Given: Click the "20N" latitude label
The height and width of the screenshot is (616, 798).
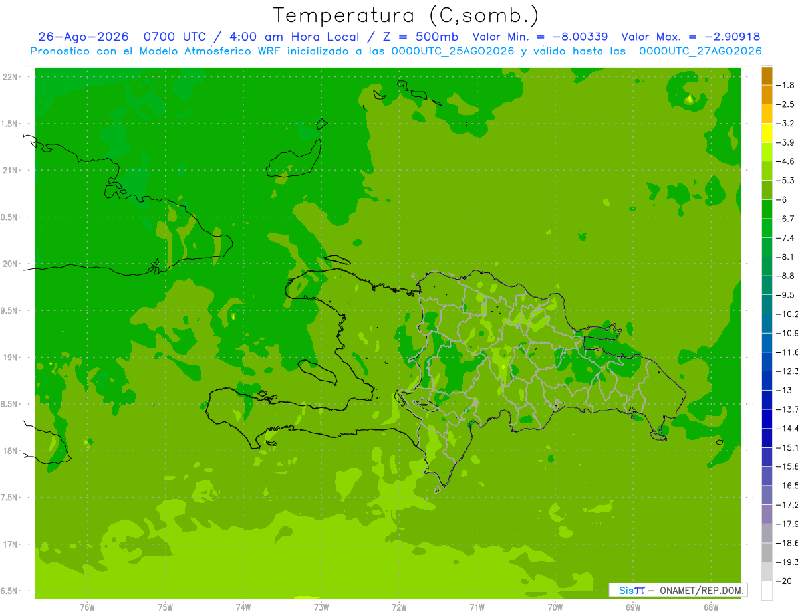Looking at the screenshot, I should coord(10,264).
